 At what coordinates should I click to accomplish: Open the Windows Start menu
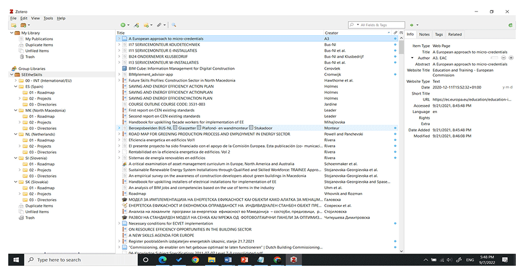[x=16, y=260]
